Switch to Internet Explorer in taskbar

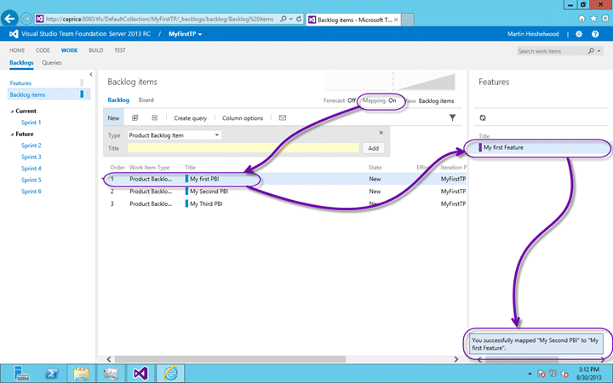[170, 374]
